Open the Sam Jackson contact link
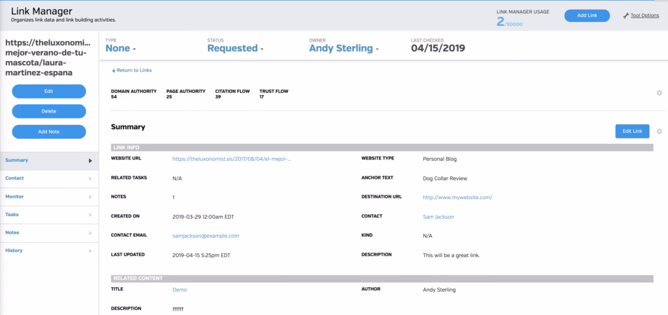 pos(438,217)
